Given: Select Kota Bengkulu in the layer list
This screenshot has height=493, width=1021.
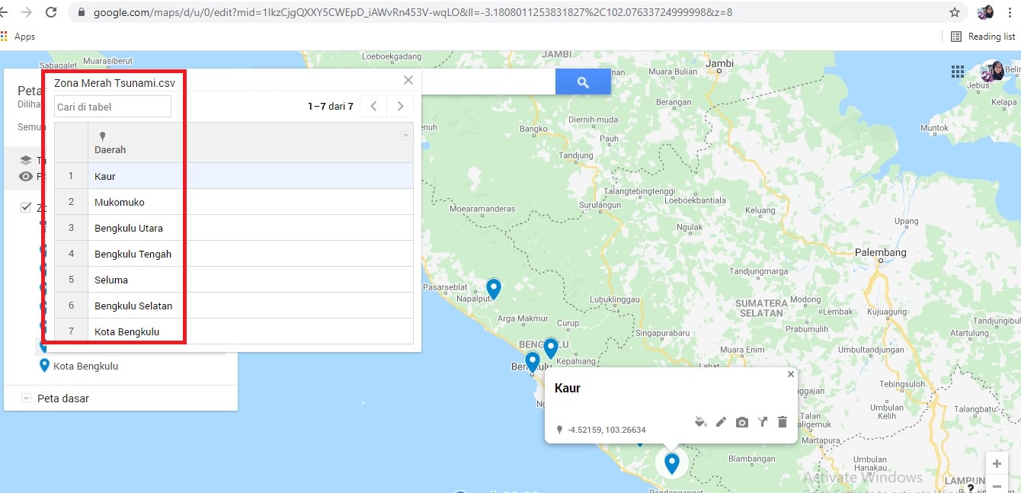Looking at the screenshot, I should coord(85,366).
